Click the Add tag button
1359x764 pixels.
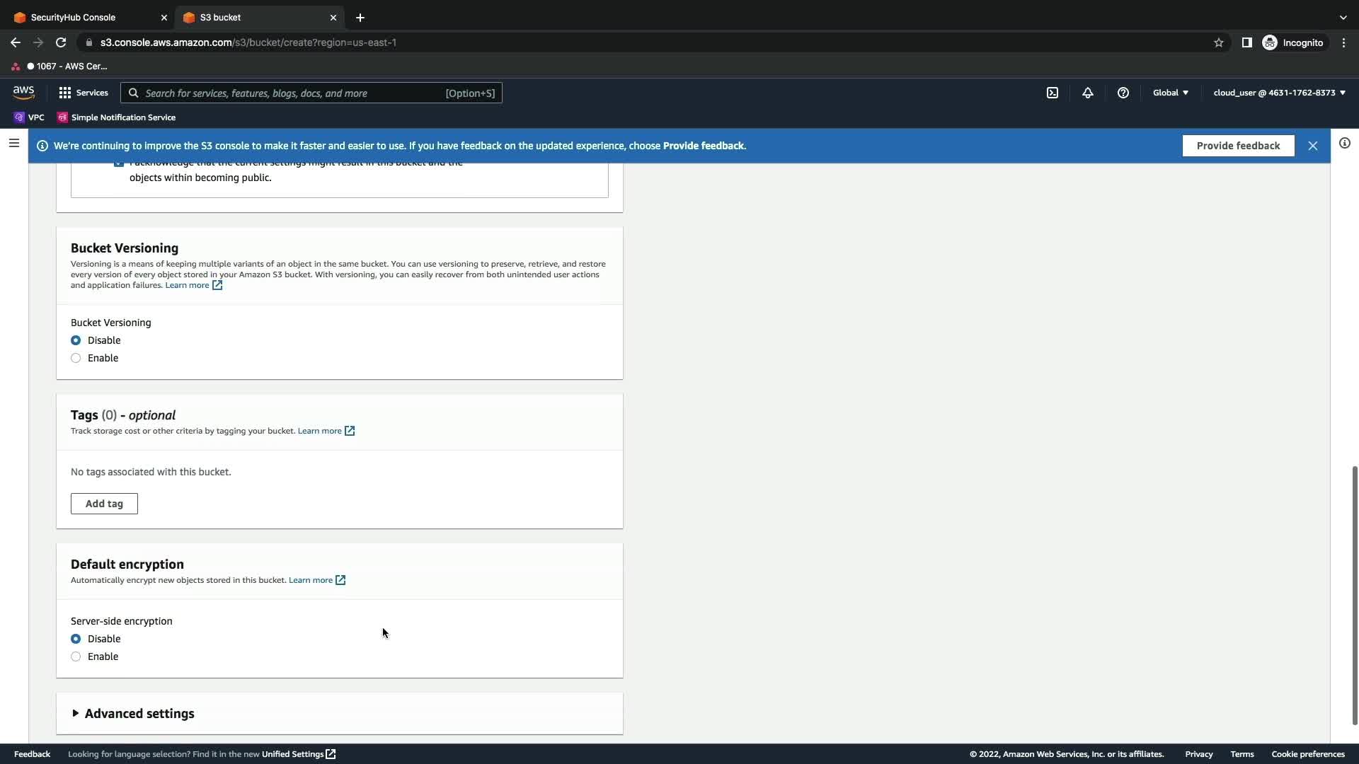pyautogui.click(x=104, y=504)
